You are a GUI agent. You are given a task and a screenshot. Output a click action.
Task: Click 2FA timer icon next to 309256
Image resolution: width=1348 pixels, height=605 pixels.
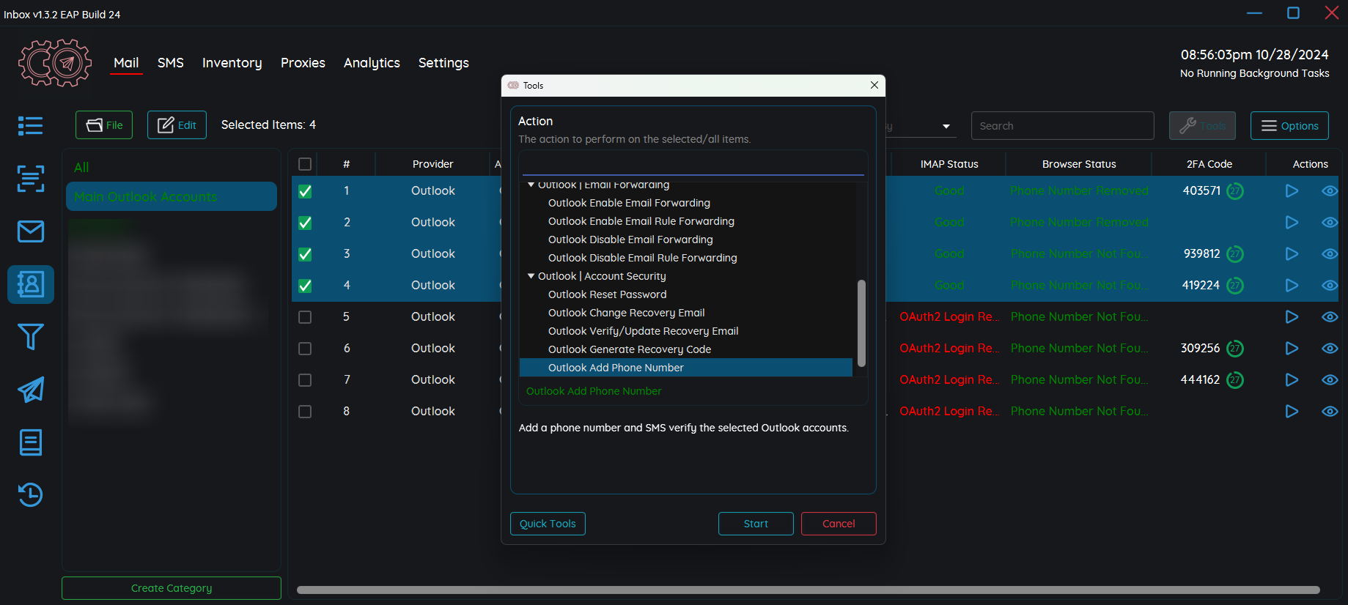[1235, 349]
